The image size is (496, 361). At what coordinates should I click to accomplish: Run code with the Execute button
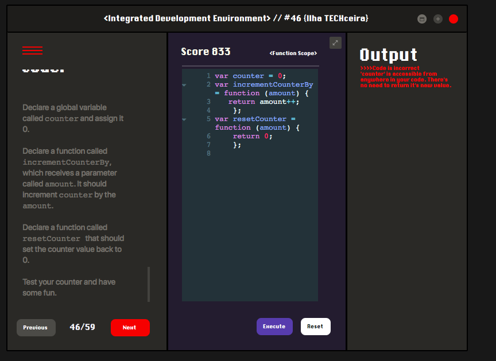click(x=274, y=326)
